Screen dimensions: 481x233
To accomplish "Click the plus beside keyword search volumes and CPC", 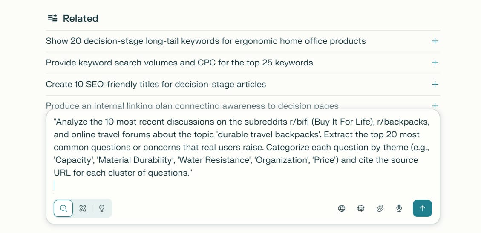I will (x=435, y=63).
